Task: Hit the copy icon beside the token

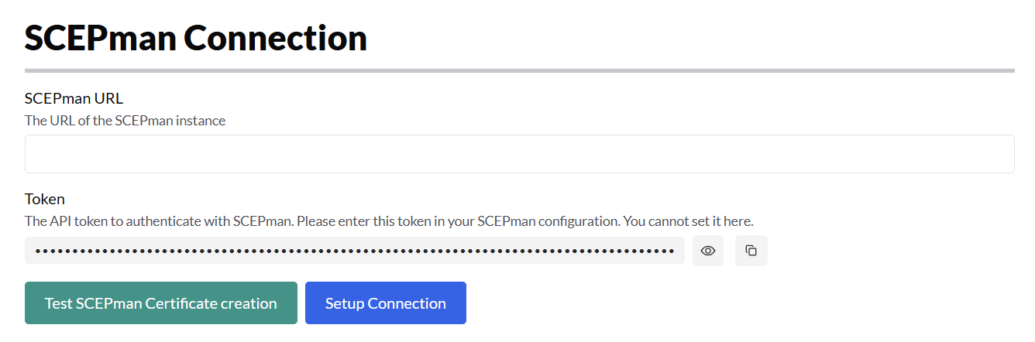Action: click(x=751, y=251)
